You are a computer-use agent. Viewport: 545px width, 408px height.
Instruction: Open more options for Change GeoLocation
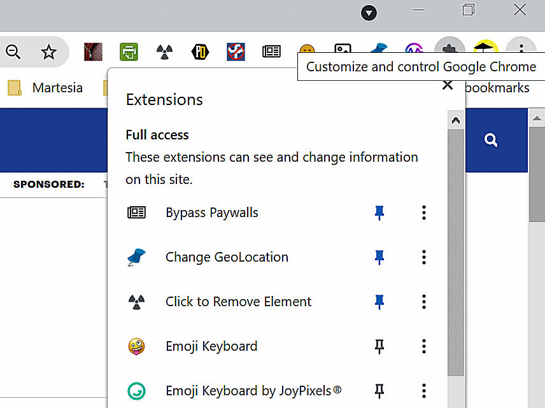[x=423, y=257]
